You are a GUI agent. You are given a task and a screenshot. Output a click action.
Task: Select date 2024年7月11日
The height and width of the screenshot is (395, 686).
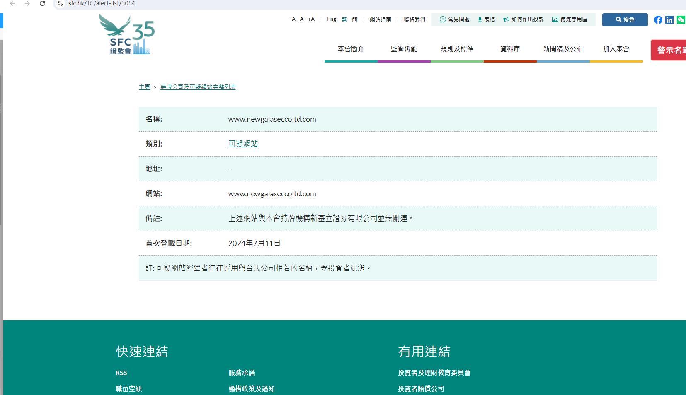pyautogui.click(x=254, y=243)
